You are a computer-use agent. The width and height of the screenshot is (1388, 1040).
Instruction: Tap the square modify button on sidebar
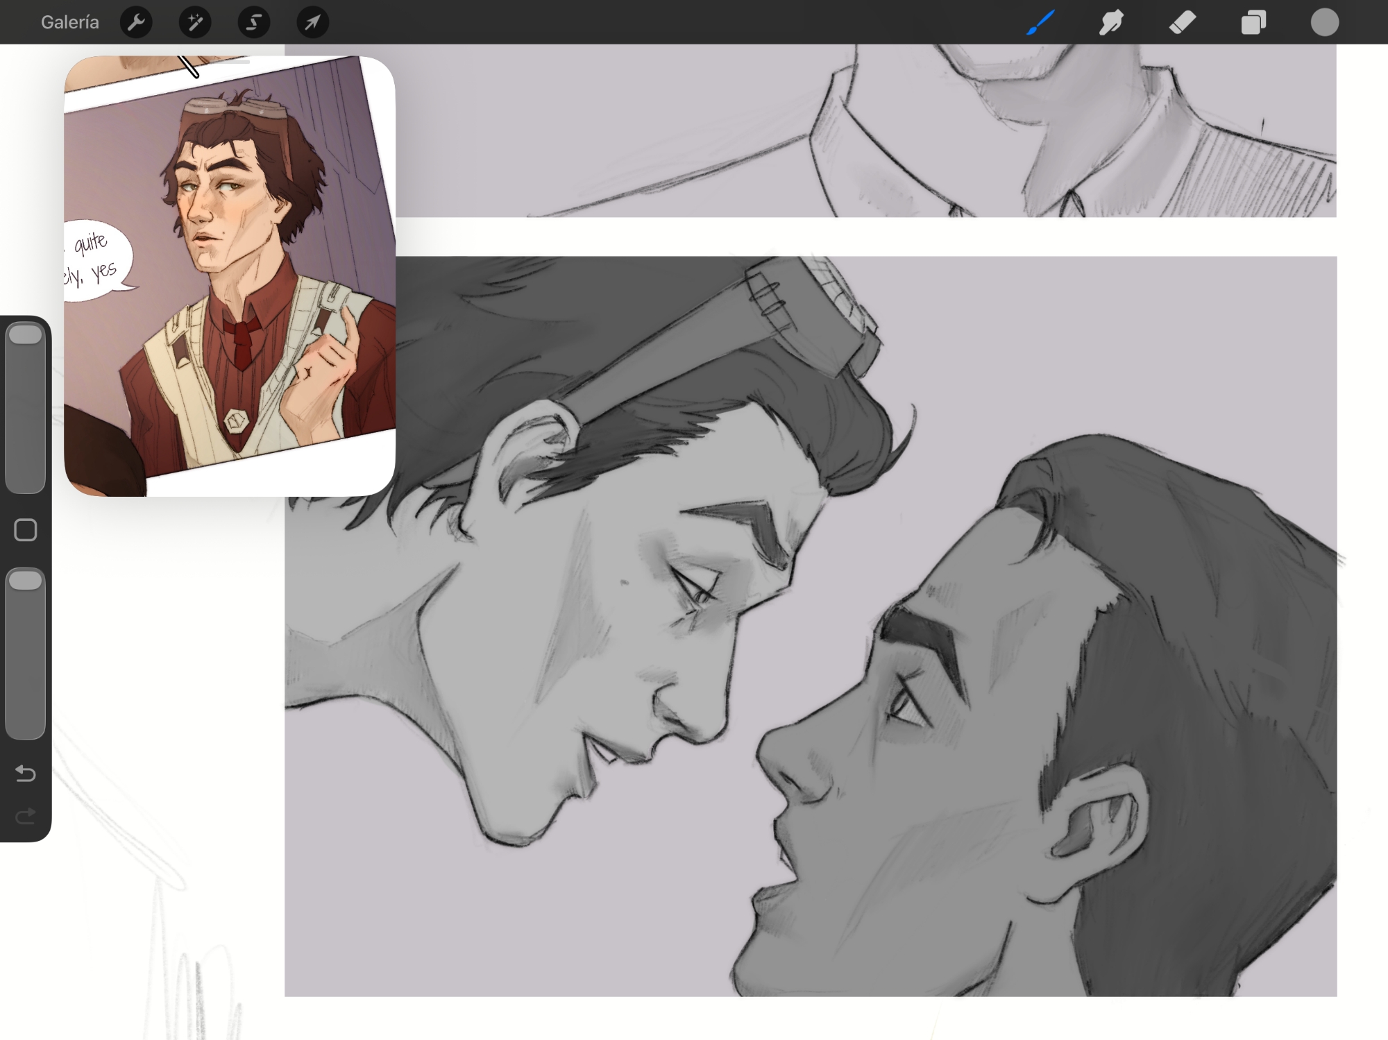[26, 530]
